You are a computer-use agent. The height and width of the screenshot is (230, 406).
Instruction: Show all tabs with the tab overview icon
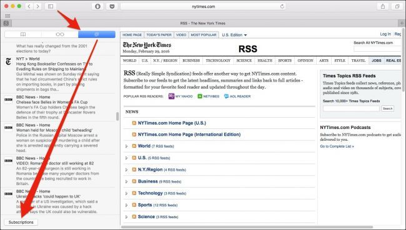click(397, 6)
